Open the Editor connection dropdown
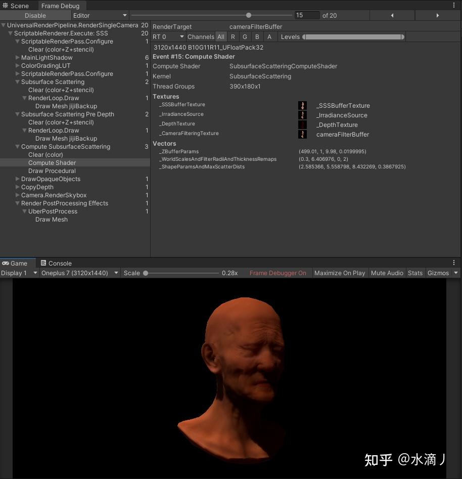This screenshot has width=462, height=479. tap(100, 15)
